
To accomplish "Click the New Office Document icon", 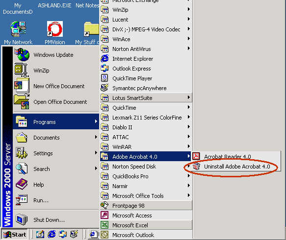I will tap(22, 86).
